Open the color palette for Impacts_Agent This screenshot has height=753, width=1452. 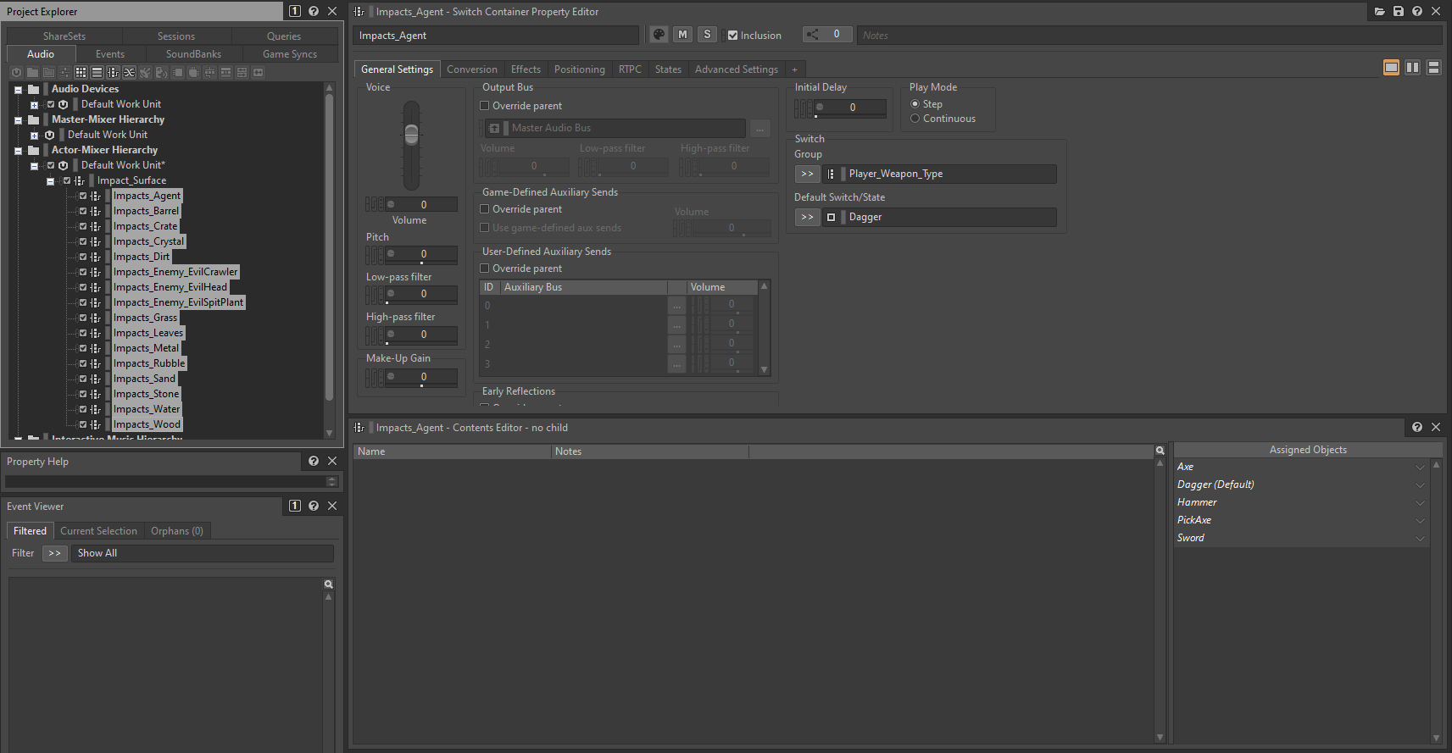click(x=659, y=35)
